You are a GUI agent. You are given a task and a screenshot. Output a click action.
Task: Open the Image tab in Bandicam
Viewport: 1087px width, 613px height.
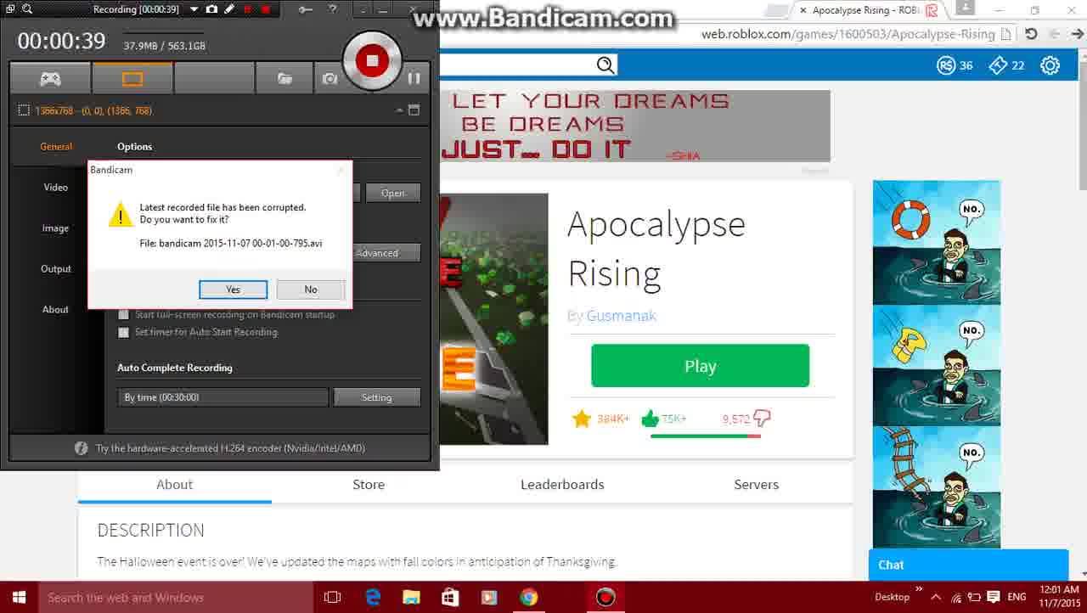(x=56, y=228)
